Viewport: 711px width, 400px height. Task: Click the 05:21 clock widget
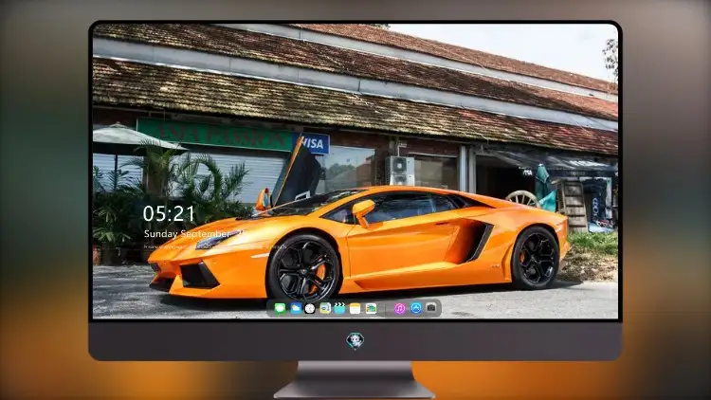pyautogui.click(x=169, y=213)
